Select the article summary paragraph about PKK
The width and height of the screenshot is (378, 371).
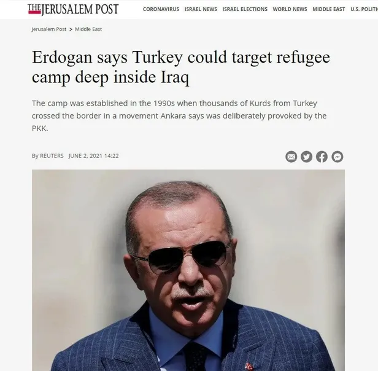point(179,116)
